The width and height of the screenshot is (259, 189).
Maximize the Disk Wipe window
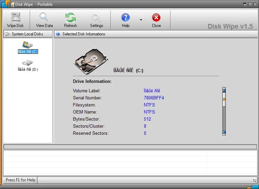pos(250,4)
